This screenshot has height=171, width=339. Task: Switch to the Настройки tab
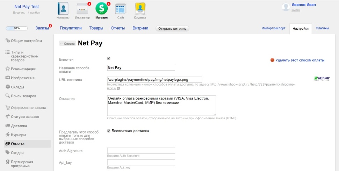coord(301,29)
